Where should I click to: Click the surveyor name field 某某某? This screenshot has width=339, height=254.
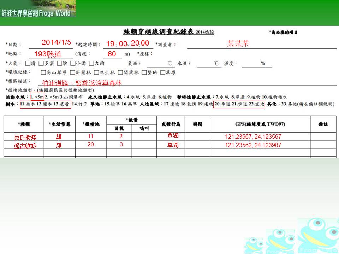pyautogui.click(x=238, y=43)
